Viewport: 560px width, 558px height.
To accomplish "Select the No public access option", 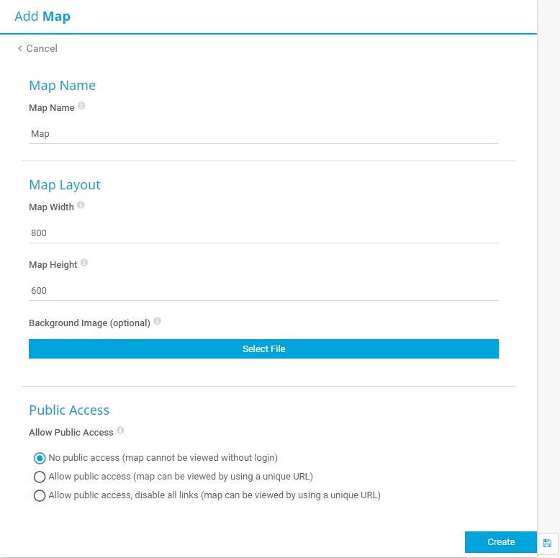I will (40, 457).
